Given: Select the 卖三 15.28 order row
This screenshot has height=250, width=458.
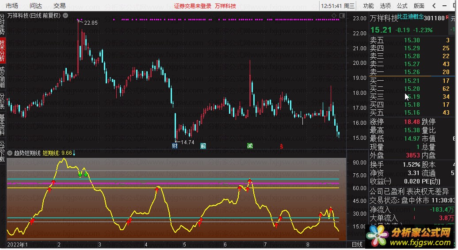Looking at the screenshot, I should pos(410,56).
